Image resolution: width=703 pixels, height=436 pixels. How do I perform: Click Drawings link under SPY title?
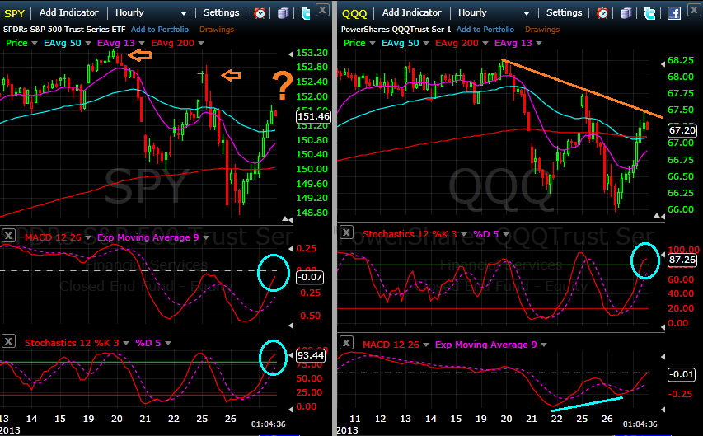click(x=217, y=30)
